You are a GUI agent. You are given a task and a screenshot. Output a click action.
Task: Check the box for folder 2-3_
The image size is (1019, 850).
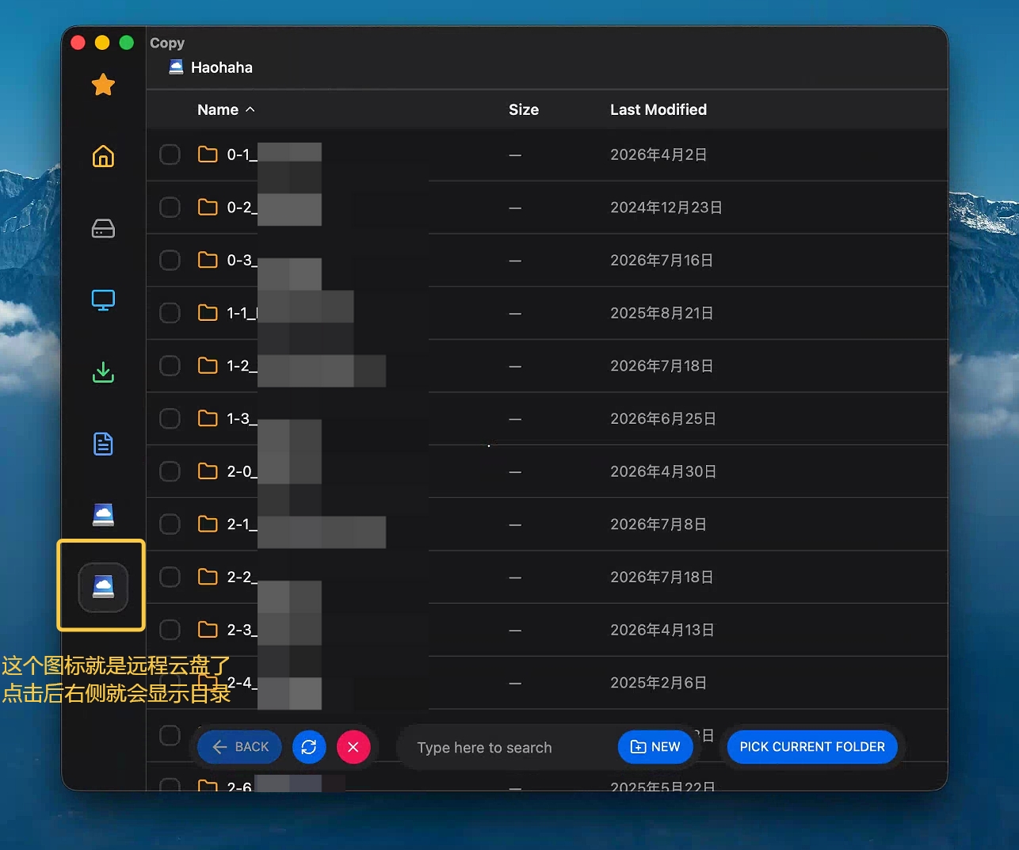click(170, 630)
